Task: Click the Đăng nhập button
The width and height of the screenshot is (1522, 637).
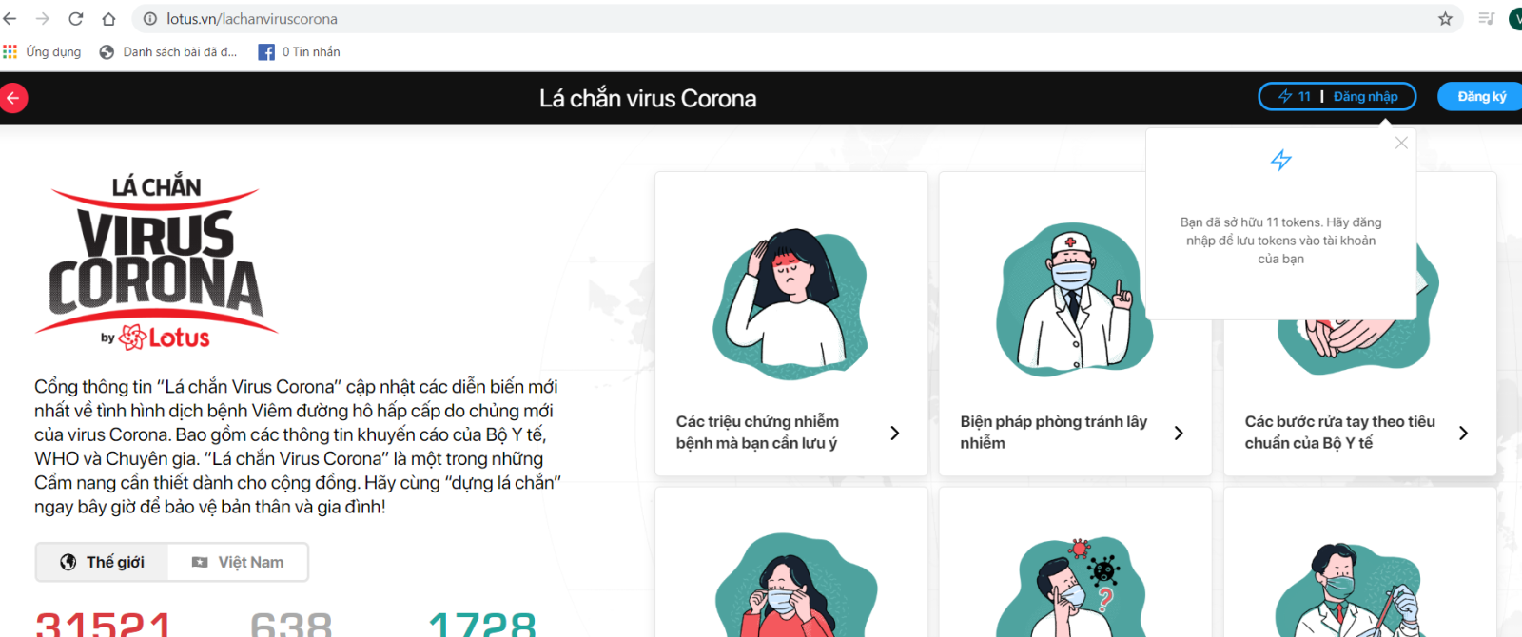Action: point(1365,96)
